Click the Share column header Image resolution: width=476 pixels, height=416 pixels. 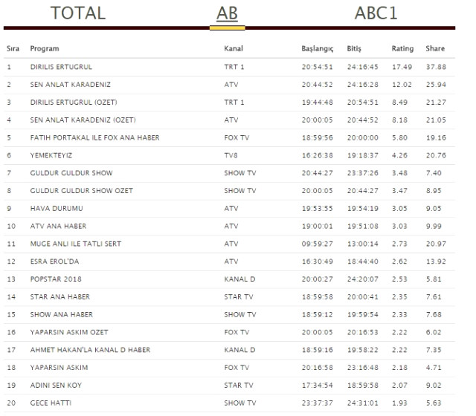435,48
